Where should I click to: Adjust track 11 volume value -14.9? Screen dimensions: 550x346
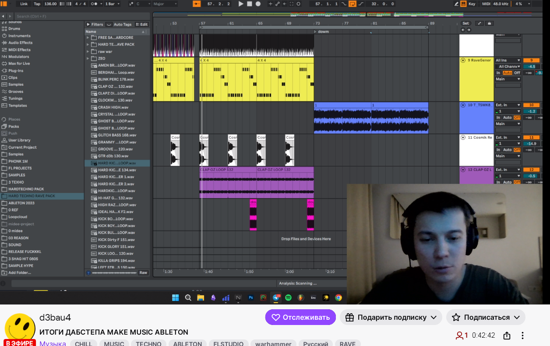532,143
